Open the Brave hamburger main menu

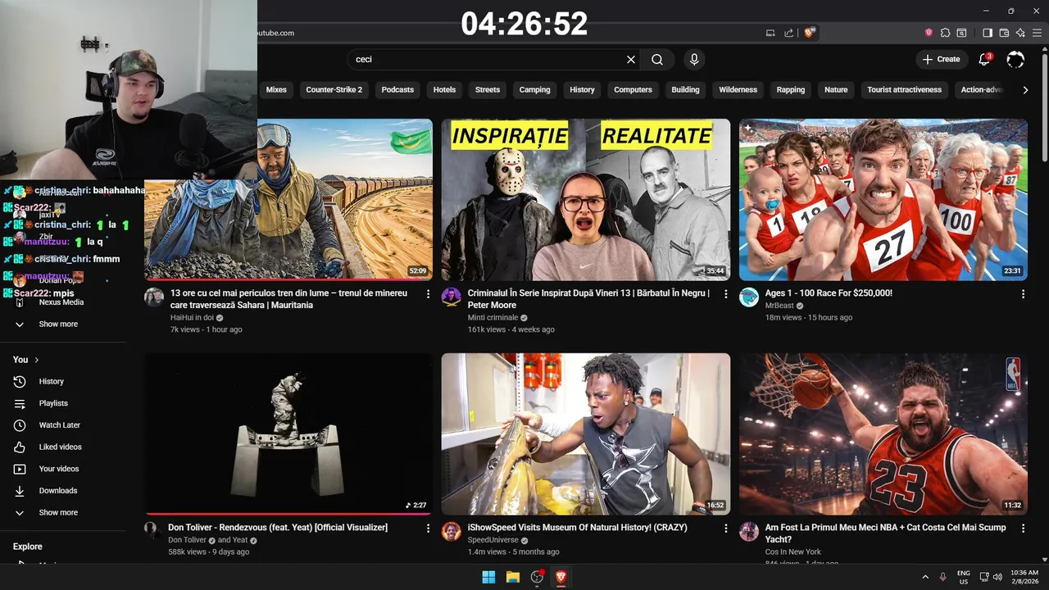[1037, 33]
